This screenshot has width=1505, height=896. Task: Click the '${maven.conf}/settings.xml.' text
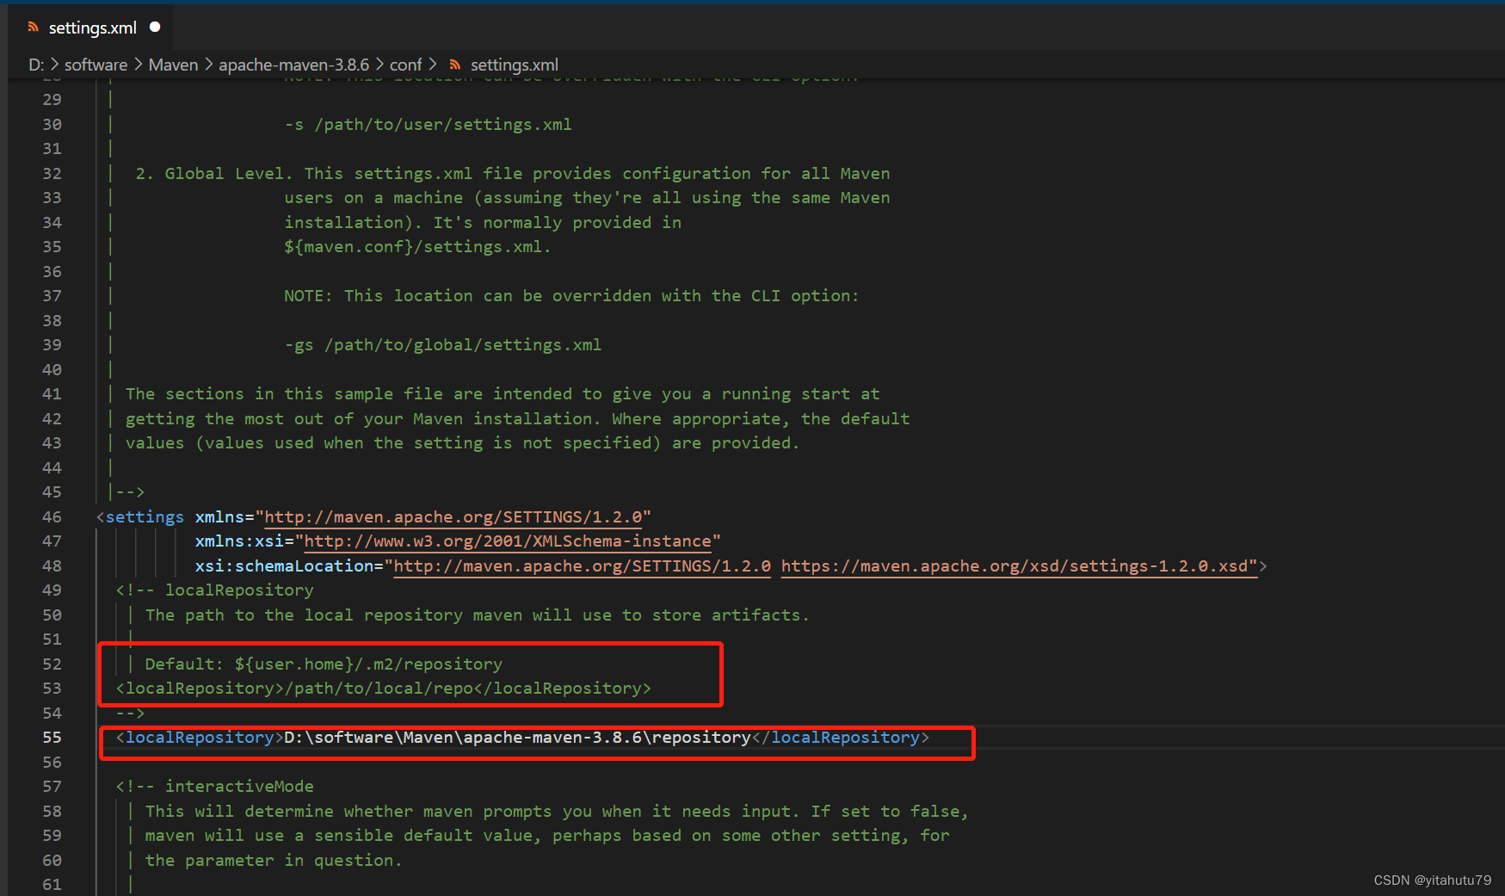coord(417,247)
